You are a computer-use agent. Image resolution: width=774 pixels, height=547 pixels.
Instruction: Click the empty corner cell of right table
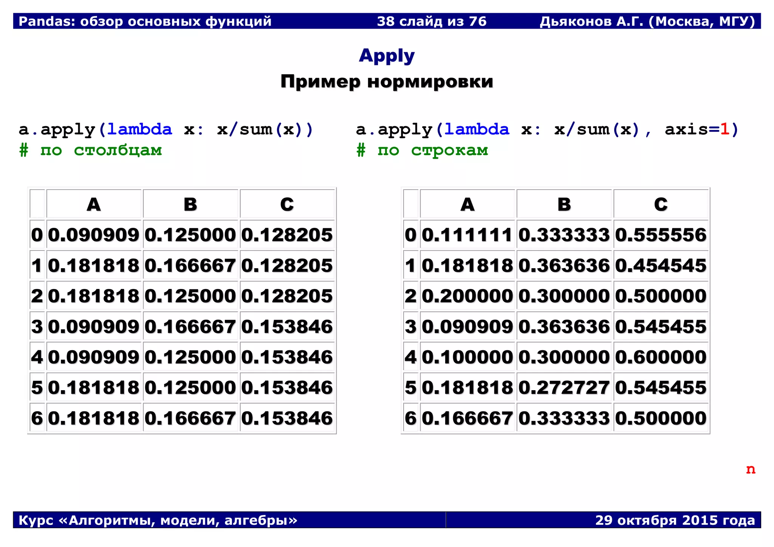click(411, 204)
